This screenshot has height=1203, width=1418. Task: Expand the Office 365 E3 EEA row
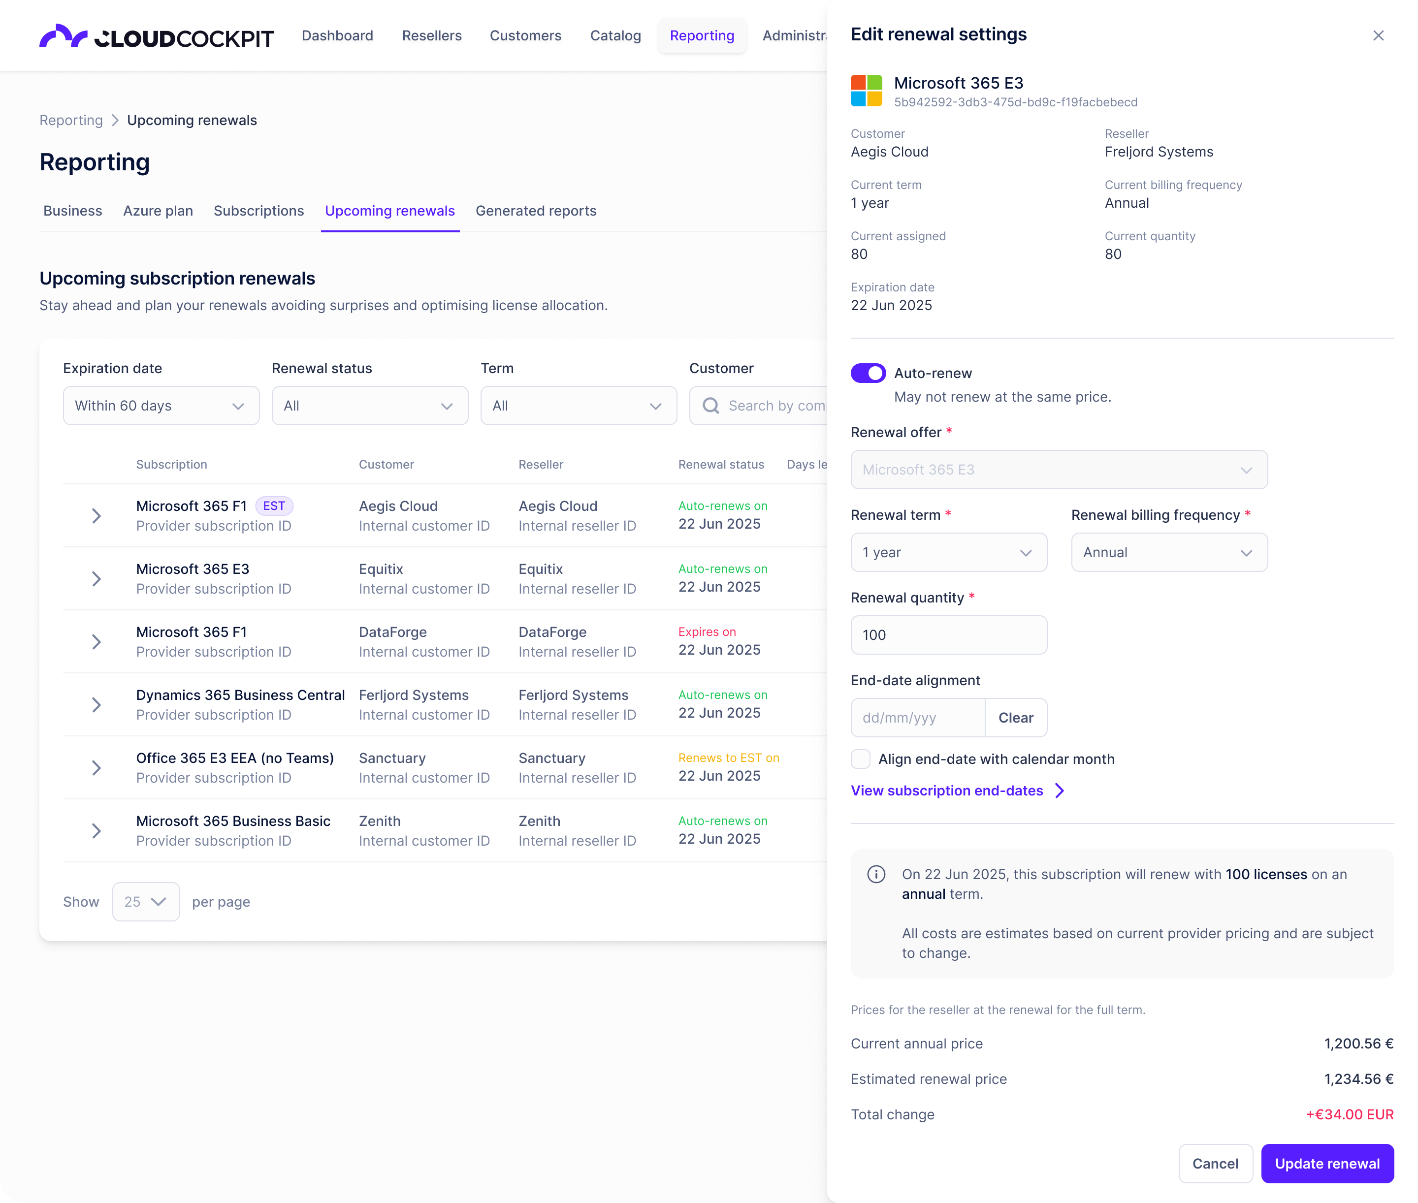click(x=96, y=768)
